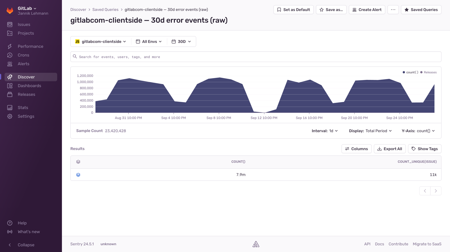Go to Alerts in the sidebar
Screen dimensions: 450x252
23,64
